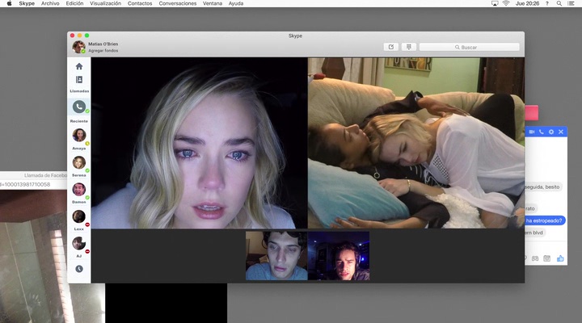Select the large close-up video feed
The width and height of the screenshot is (582, 323).
pyautogui.click(x=200, y=143)
